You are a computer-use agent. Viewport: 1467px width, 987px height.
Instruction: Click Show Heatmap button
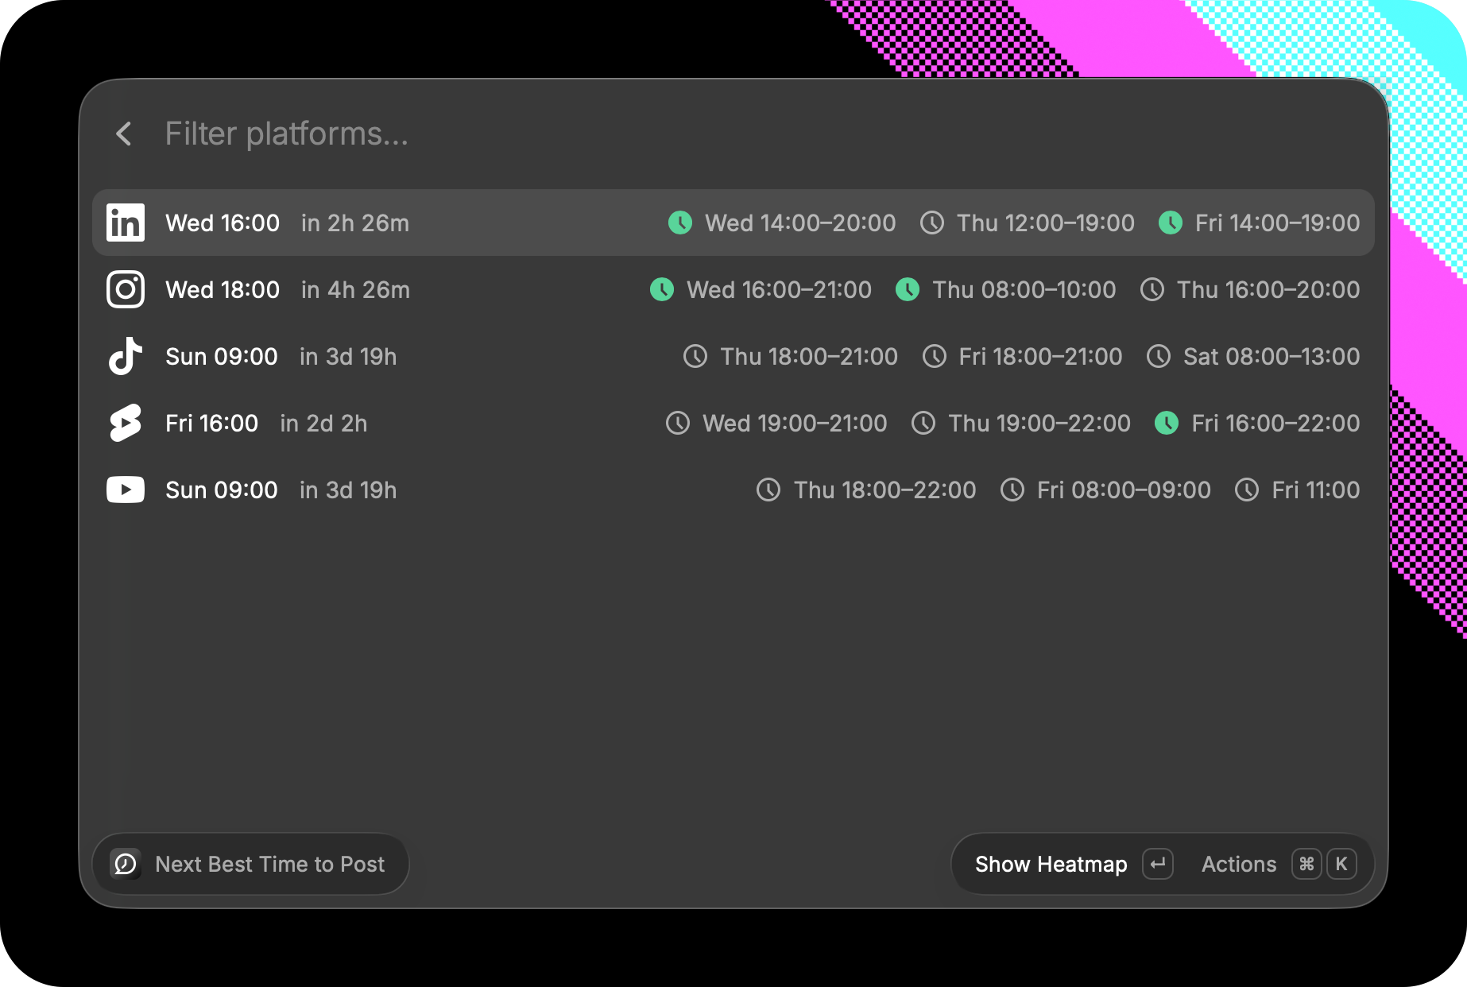[x=1051, y=865]
